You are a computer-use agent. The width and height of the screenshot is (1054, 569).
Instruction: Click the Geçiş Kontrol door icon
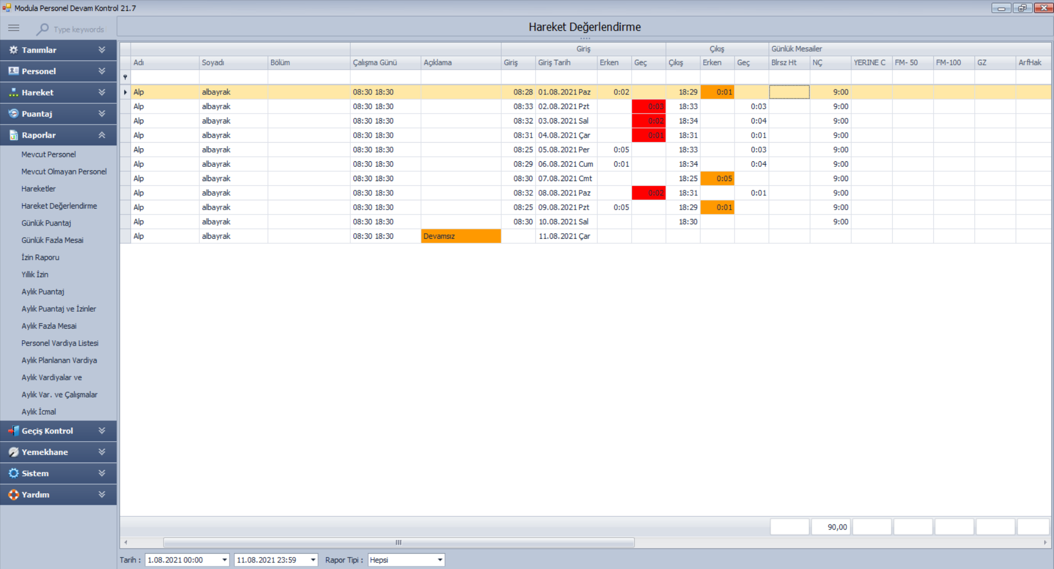(13, 431)
